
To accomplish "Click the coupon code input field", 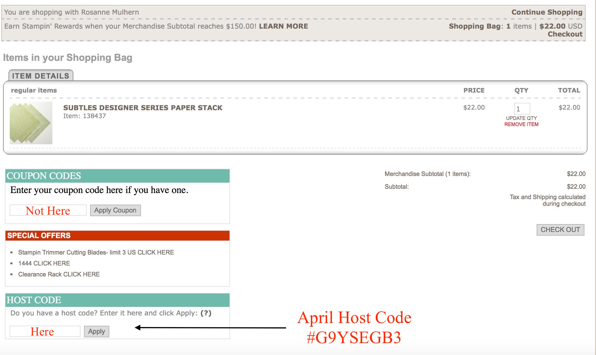I will click(48, 210).
